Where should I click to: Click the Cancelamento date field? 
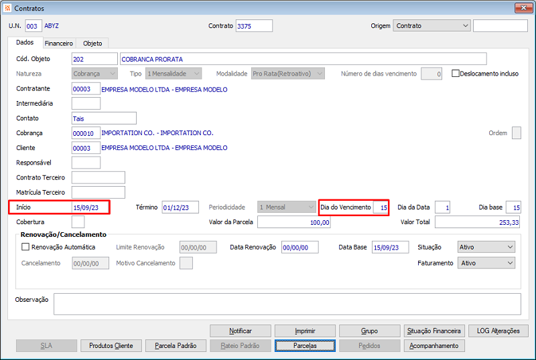(90, 263)
